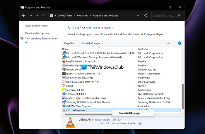Select 'Notion 2.0.29' row text
Image resolution: width=205 pixels, height=134 pixels.
[x=74, y=69]
